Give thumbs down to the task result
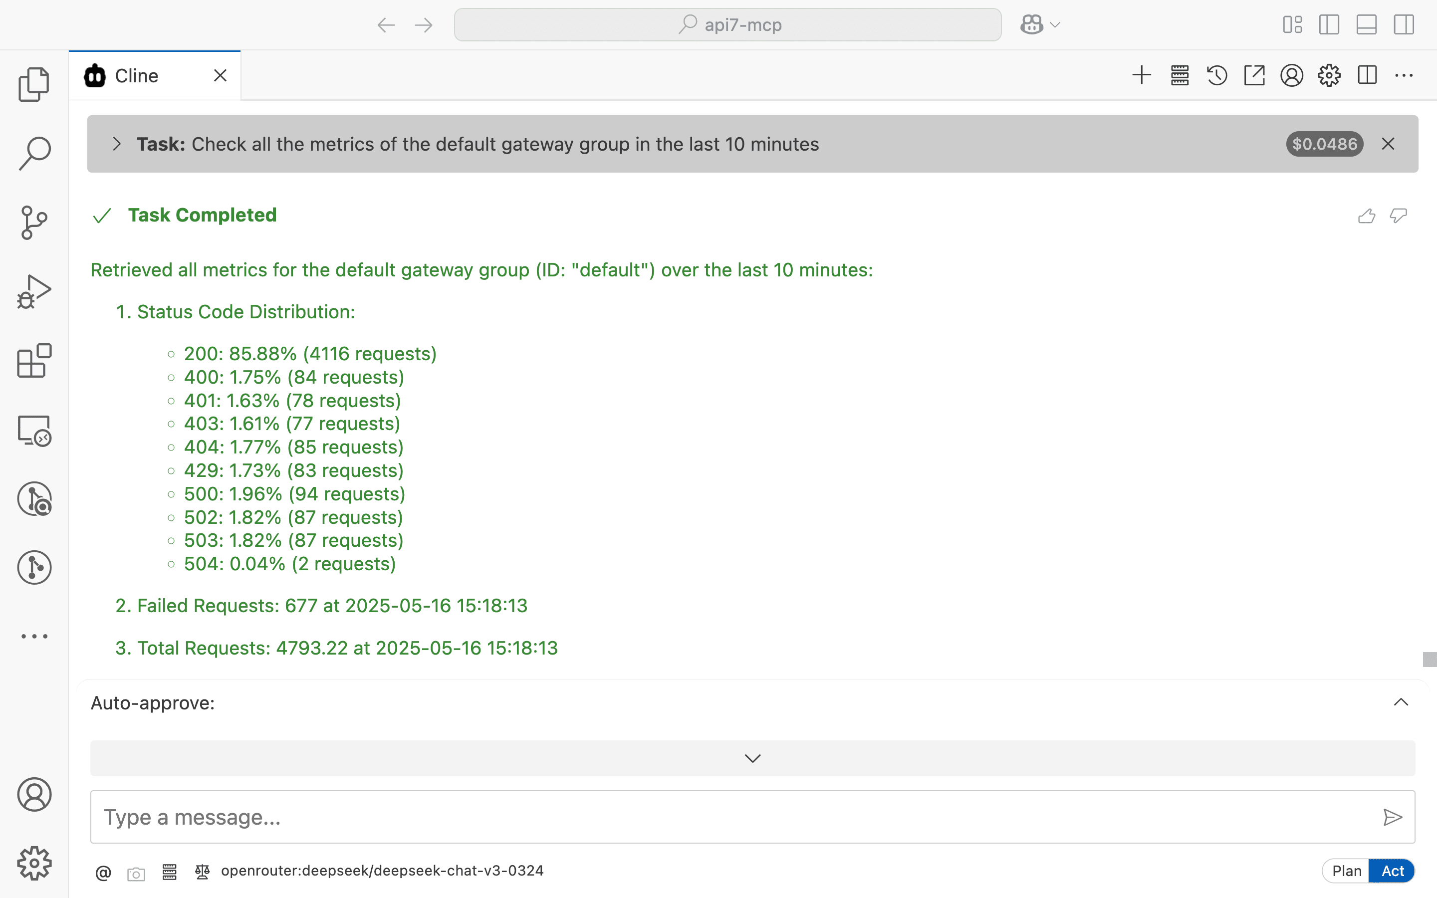Screen dimensions: 1437x898 coord(1399,216)
